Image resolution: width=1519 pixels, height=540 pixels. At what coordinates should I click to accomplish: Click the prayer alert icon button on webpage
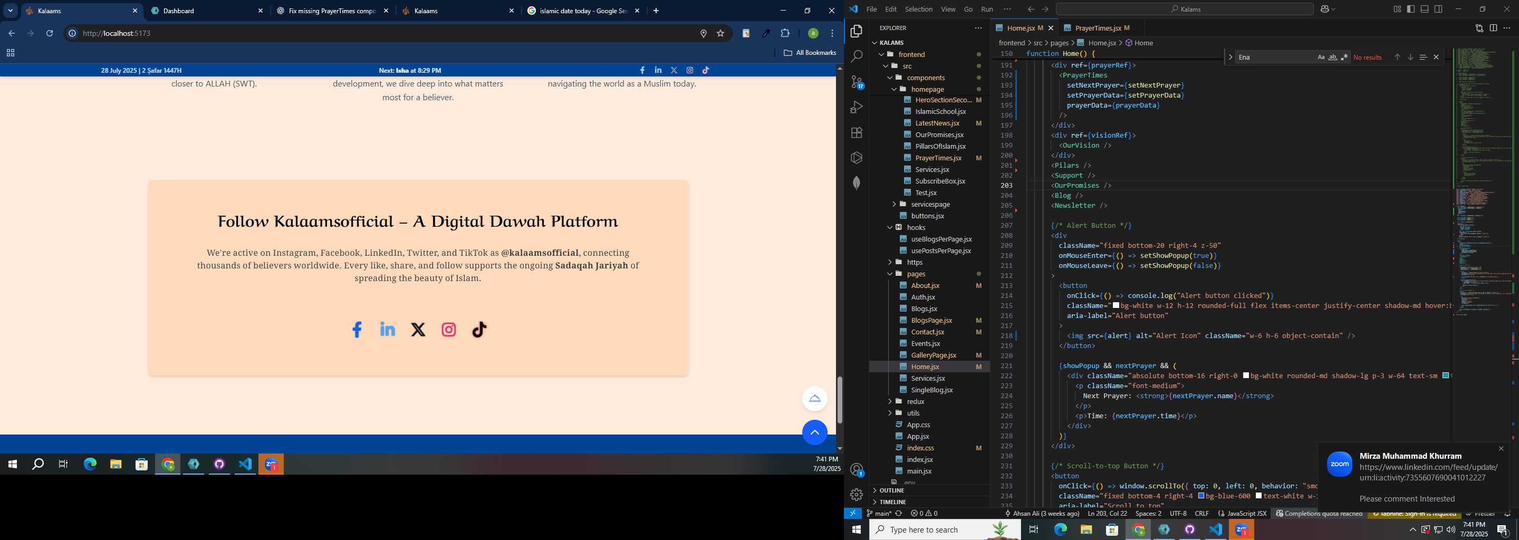click(814, 399)
